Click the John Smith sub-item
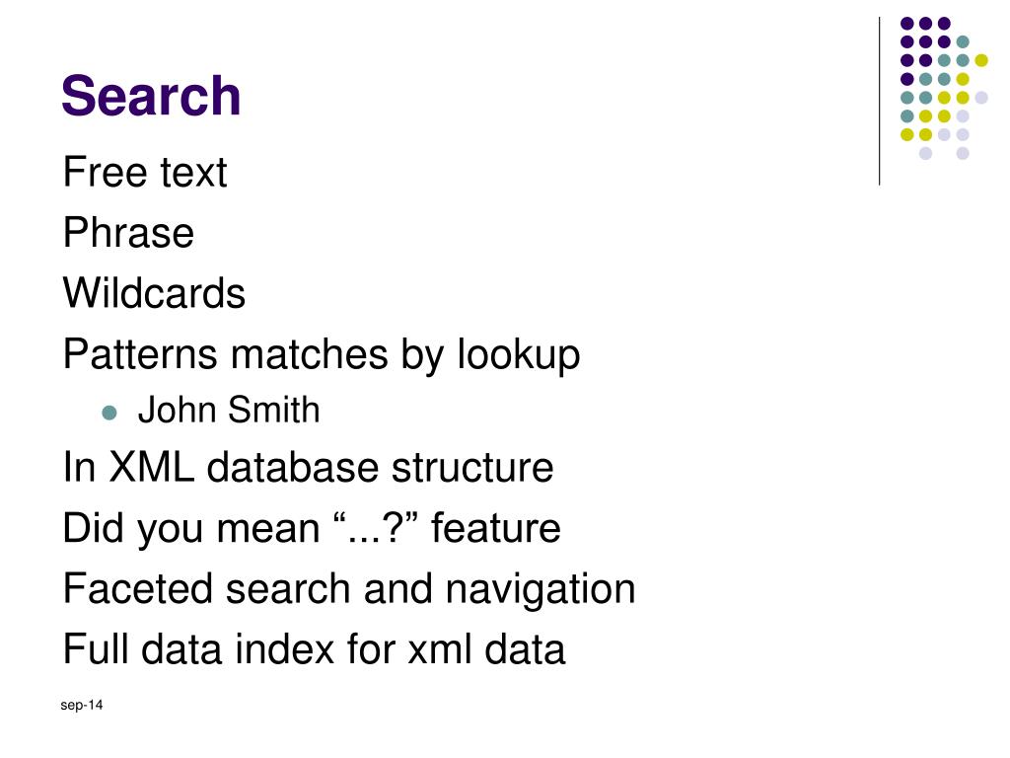 229,410
